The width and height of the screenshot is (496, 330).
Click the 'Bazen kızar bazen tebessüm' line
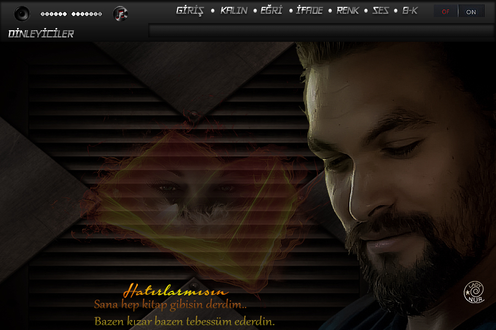pos(184,321)
